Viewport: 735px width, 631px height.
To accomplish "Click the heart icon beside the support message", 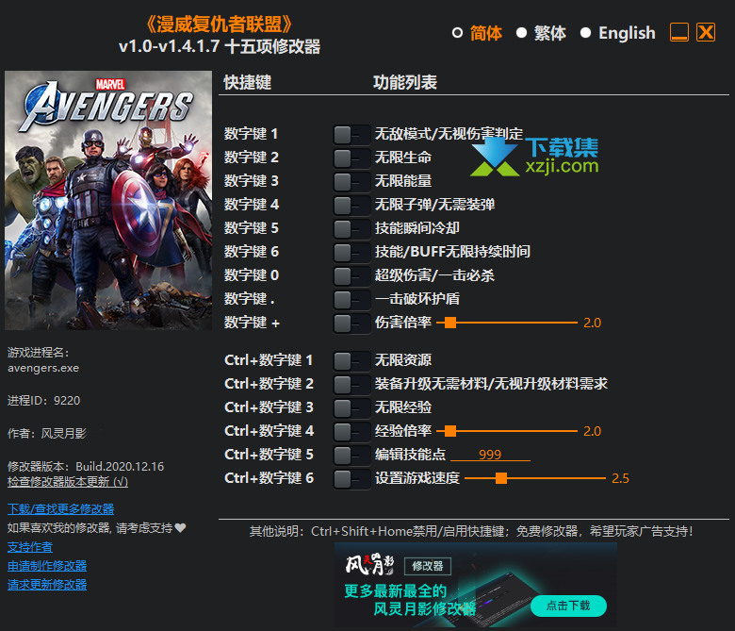I will tap(181, 528).
